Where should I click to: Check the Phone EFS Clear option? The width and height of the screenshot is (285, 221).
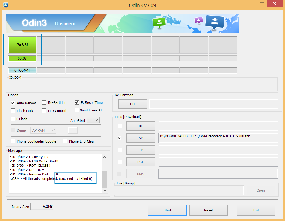click(65, 141)
